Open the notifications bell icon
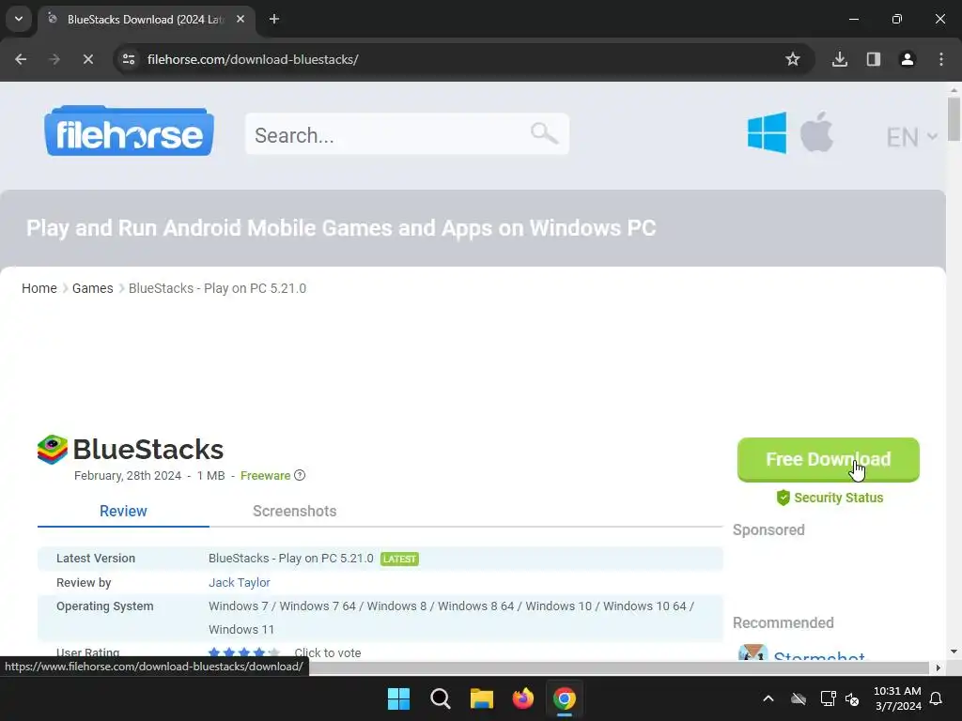Viewport: 962px width, 721px height. tap(937, 698)
